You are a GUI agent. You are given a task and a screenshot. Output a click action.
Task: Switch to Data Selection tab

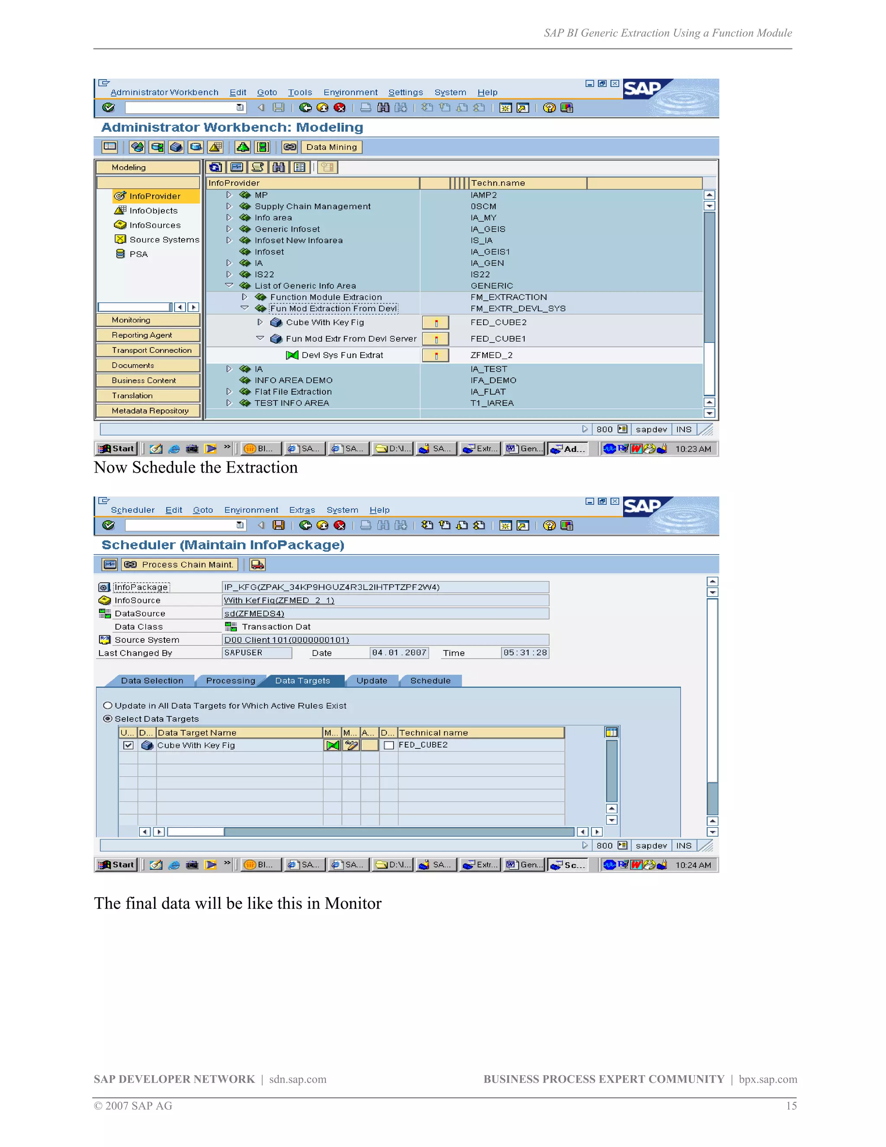click(152, 681)
